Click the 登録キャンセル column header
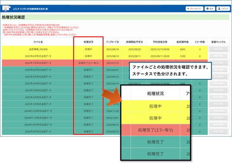 [x=219, y=42]
